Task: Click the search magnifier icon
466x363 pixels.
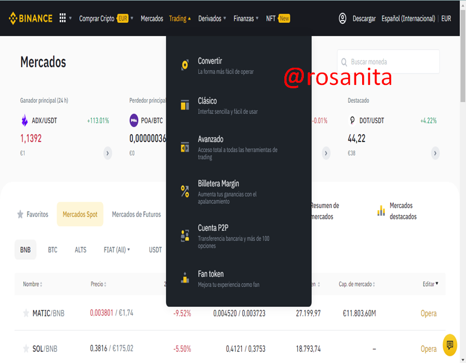Action: [x=344, y=62]
